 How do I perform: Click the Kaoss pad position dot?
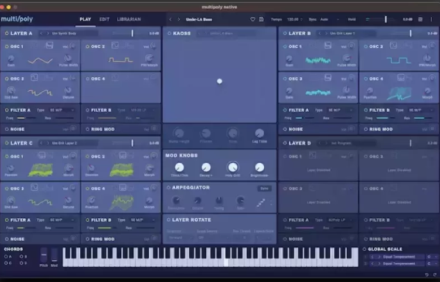(x=220, y=81)
